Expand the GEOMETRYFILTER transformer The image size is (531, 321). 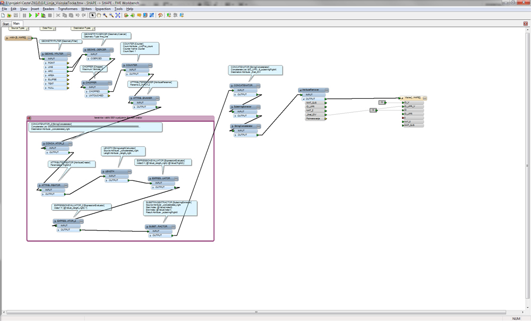pyautogui.click(x=42, y=54)
